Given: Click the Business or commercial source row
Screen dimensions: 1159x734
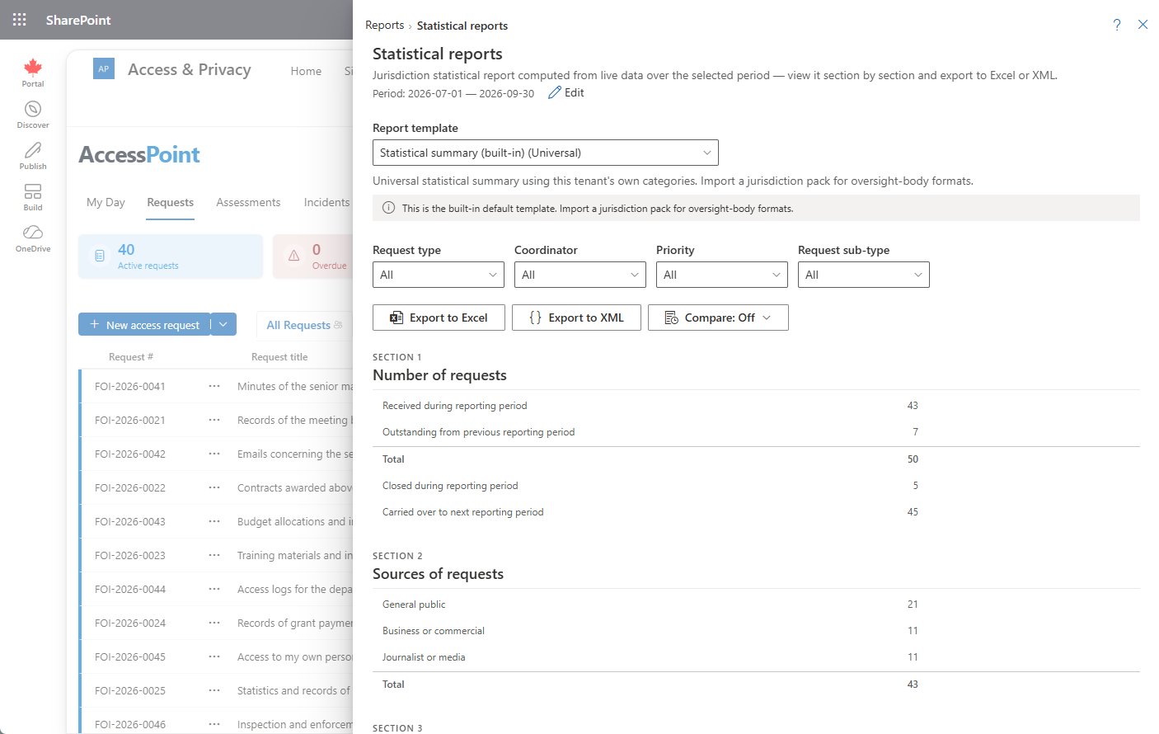Looking at the screenshot, I should [756, 630].
